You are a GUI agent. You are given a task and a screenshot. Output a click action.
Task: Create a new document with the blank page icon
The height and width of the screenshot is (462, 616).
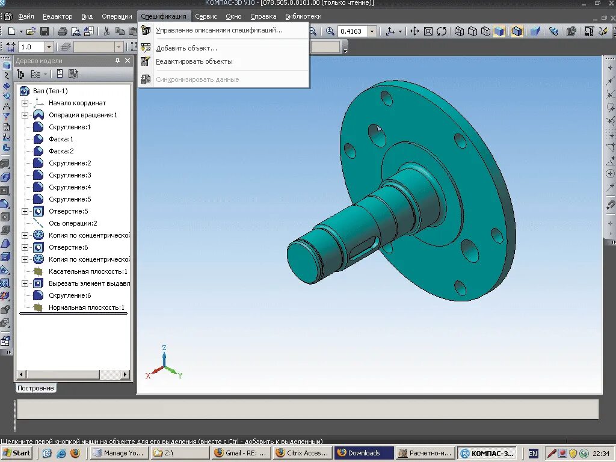11,31
